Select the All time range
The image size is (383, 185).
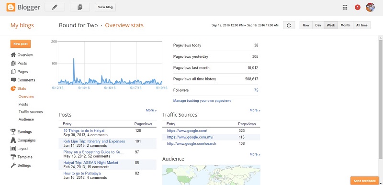(362, 25)
